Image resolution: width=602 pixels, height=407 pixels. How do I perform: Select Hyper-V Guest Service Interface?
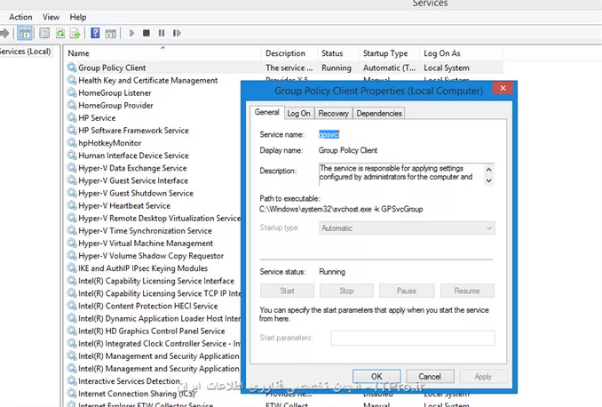[x=133, y=180]
